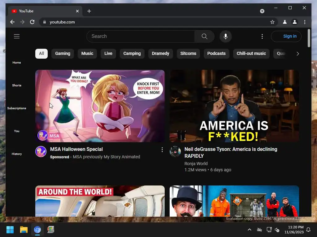Select the Gaming filter chip
Screen dimensions: 317x237
(x=63, y=54)
